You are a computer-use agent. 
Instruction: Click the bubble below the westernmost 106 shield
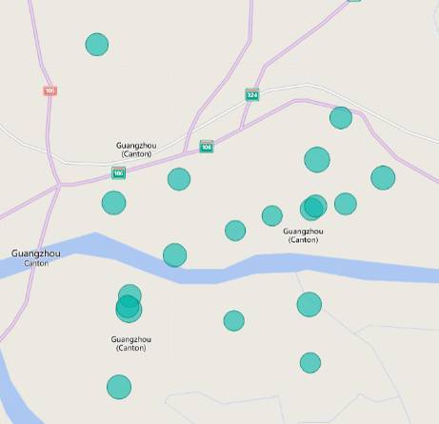[x=113, y=203]
